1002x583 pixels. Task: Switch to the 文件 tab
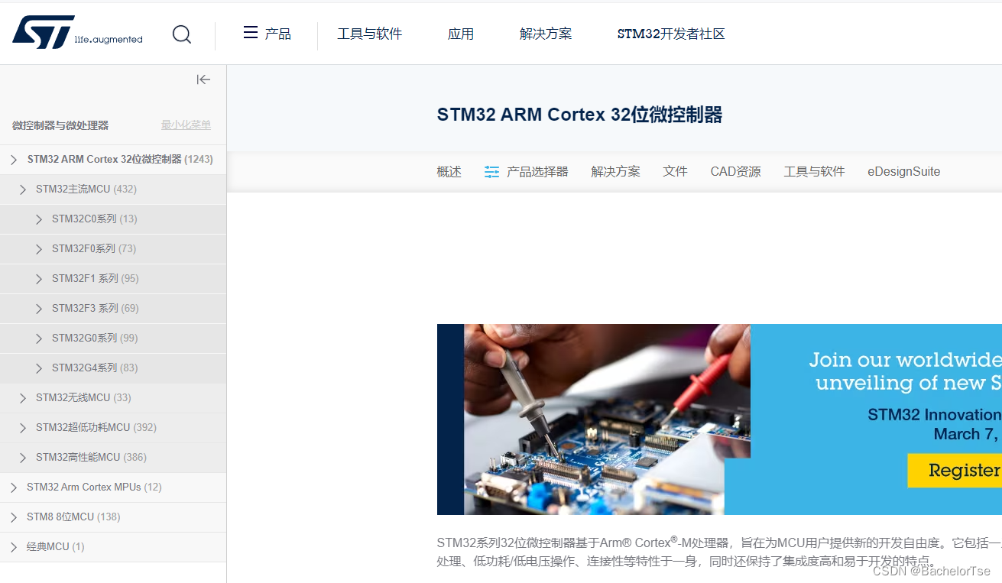(676, 171)
